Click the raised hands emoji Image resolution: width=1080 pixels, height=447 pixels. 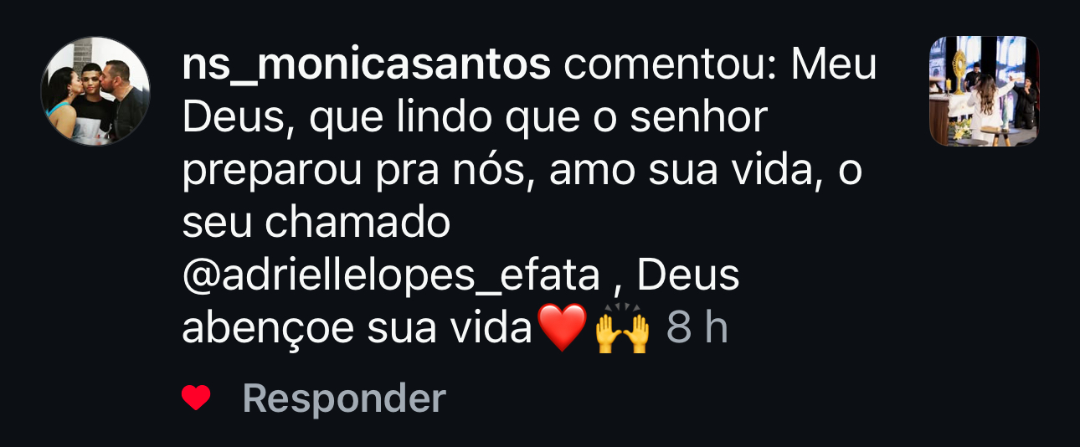coord(622,329)
